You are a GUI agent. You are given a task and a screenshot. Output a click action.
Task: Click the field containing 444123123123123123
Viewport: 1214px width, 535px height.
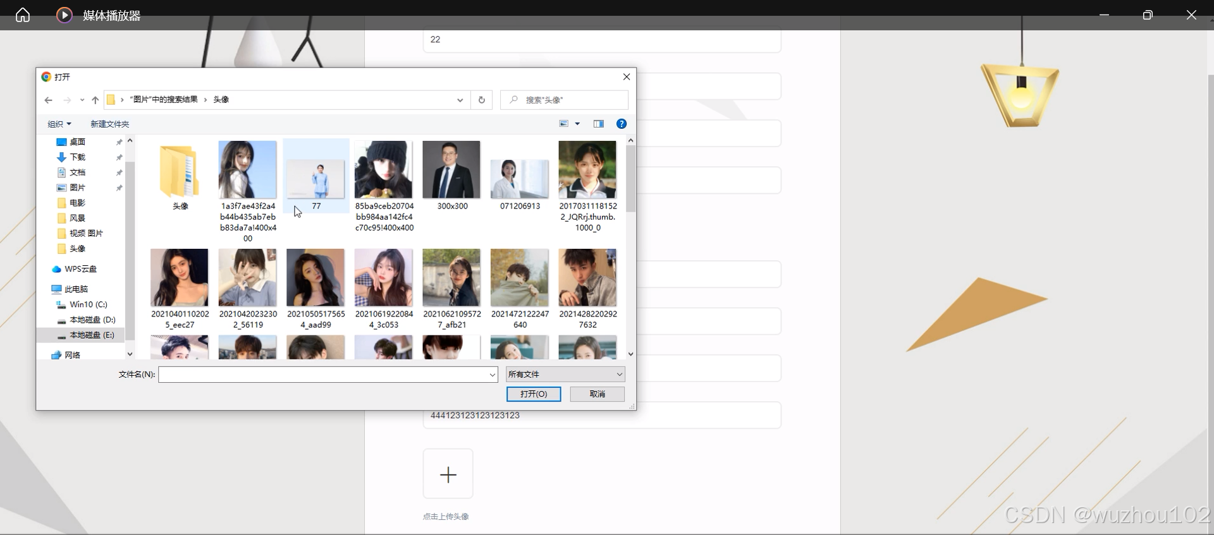click(x=602, y=416)
